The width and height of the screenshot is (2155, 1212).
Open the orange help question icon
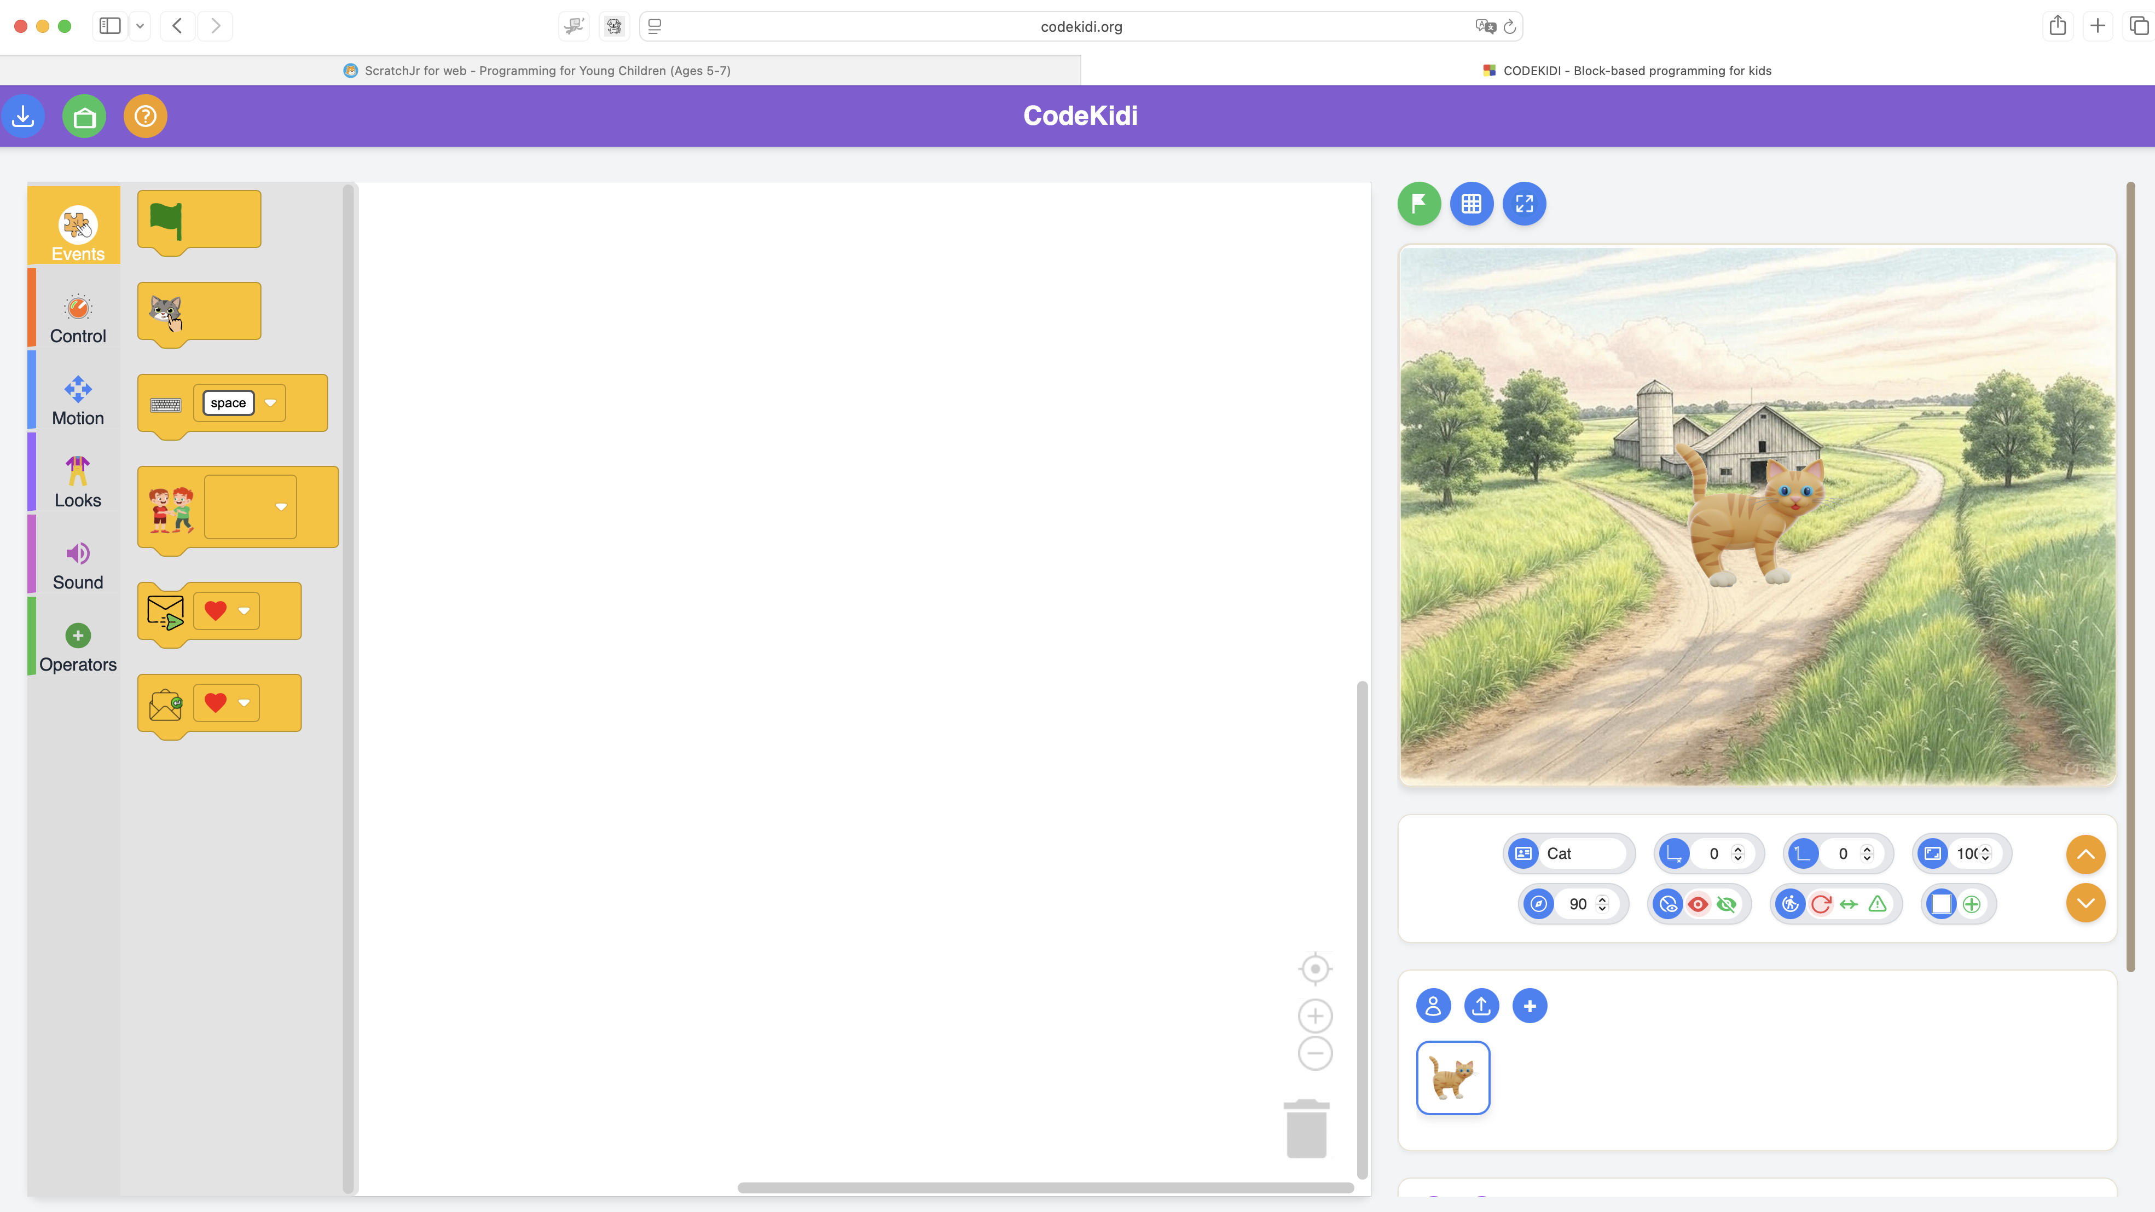click(x=146, y=116)
